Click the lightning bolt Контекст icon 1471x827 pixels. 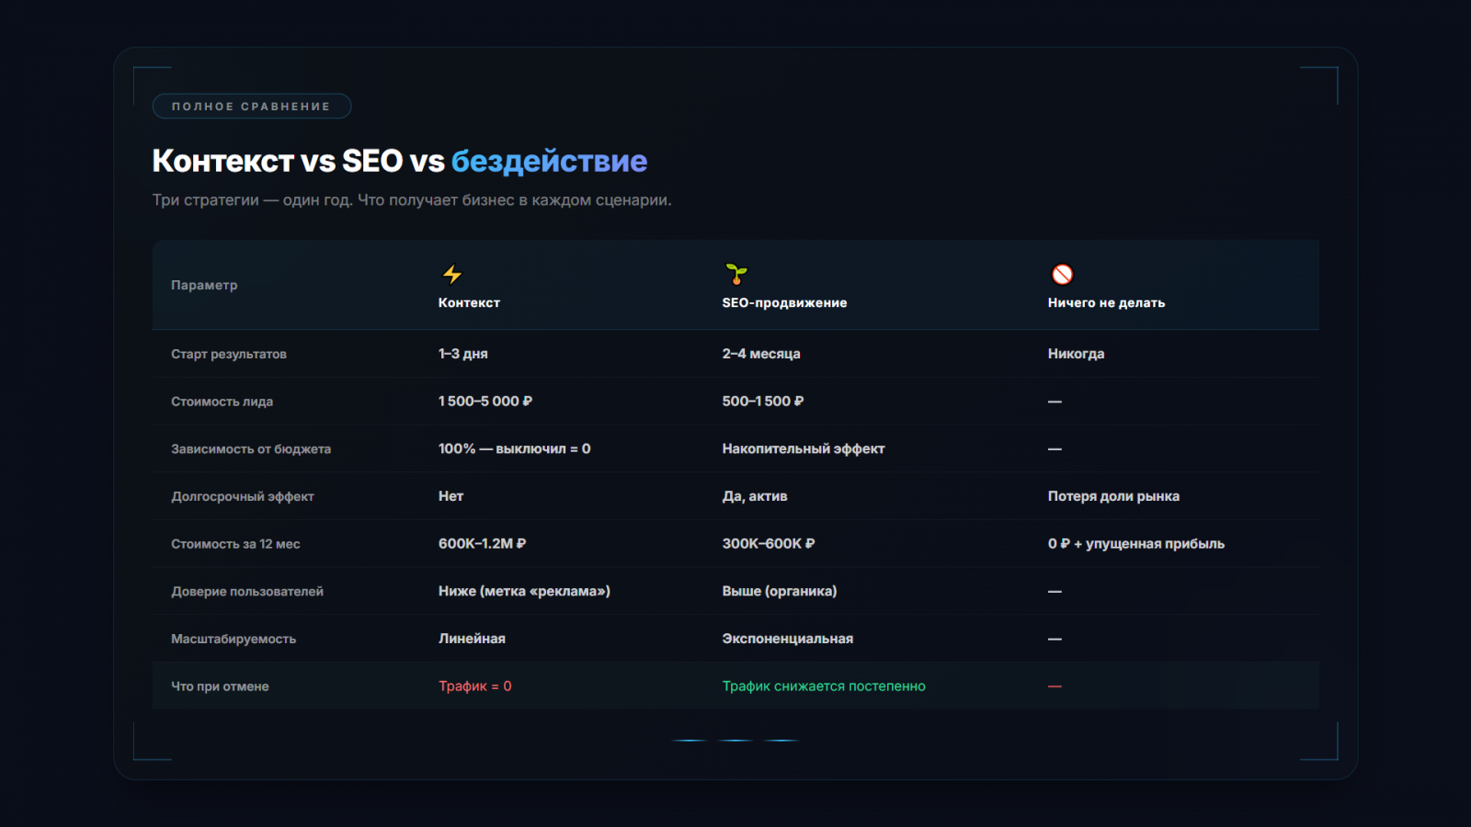(452, 274)
